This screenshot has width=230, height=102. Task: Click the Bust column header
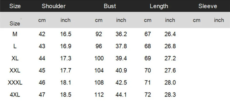(110, 6)
